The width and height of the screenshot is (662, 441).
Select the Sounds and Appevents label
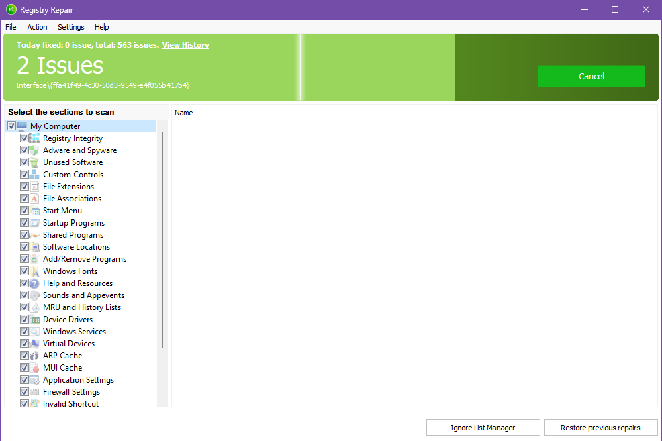(84, 295)
